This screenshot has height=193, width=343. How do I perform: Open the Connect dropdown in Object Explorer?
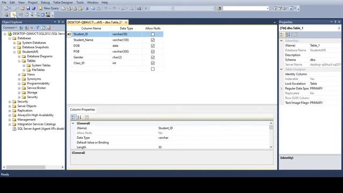[10, 28]
